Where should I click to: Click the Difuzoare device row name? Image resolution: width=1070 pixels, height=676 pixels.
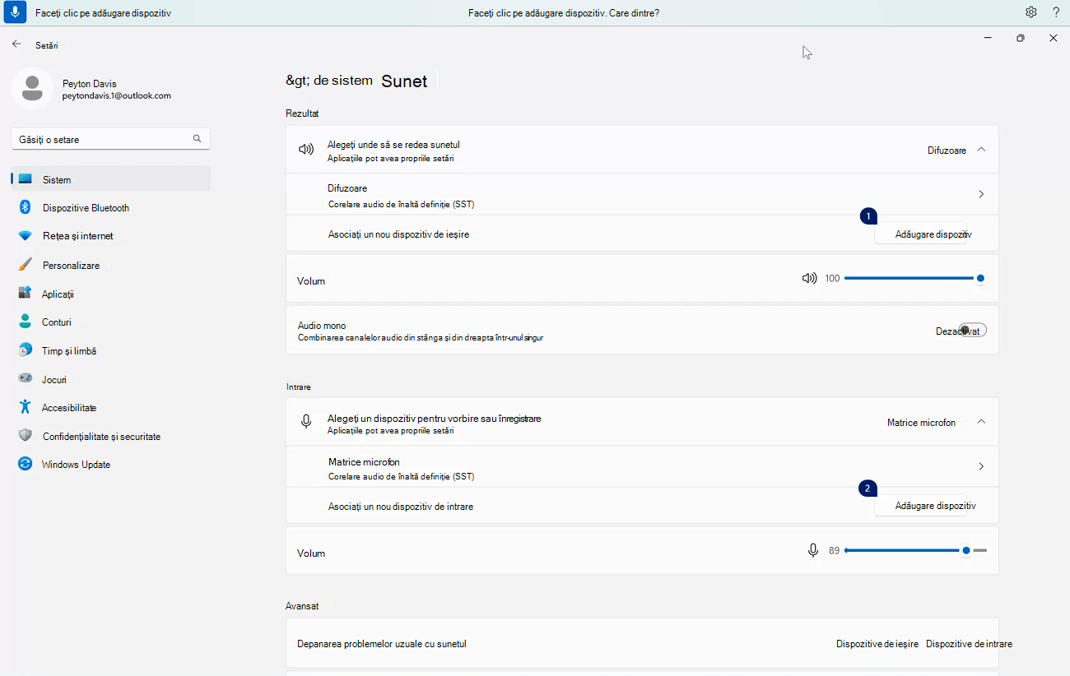[347, 188]
